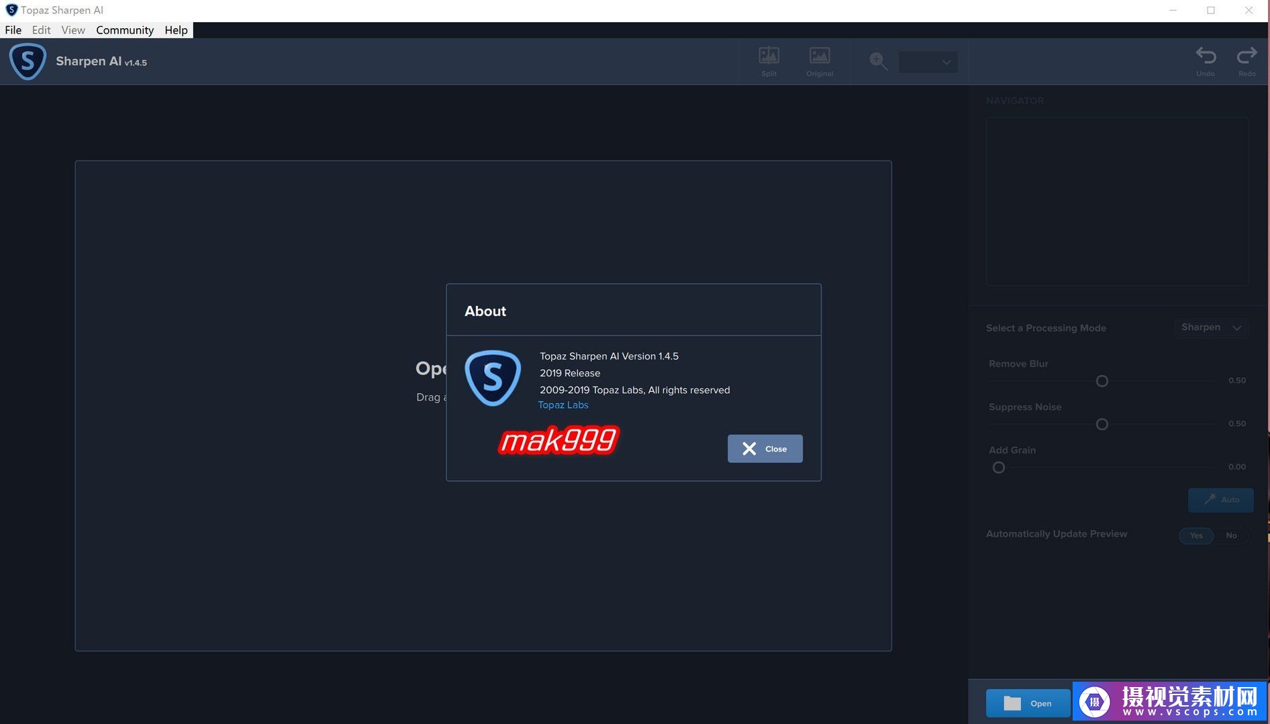Click the Redo arrow icon

tap(1247, 56)
